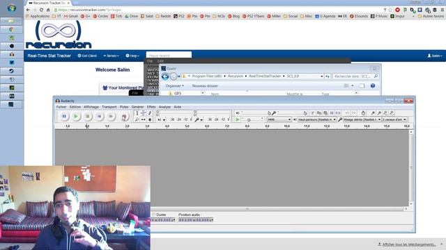Image resolution: width=446 pixels, height=250 pixels.
Task: Click the Audacity vertical scrollbar
Action: (411, 168)
